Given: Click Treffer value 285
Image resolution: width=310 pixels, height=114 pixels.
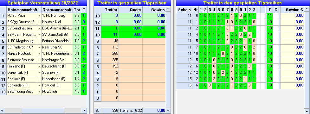Looking at the screenshot, I should point(110,60).
